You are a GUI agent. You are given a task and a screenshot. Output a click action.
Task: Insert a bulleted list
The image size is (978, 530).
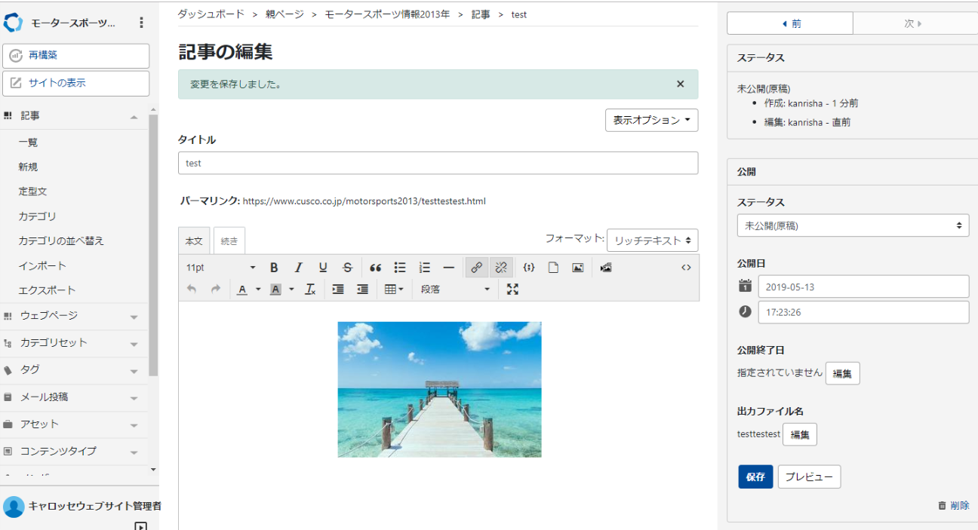[400, 268]
